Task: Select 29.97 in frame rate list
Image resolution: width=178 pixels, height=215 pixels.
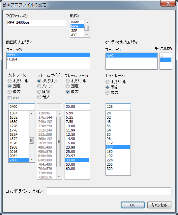Action: pos(77,156)
